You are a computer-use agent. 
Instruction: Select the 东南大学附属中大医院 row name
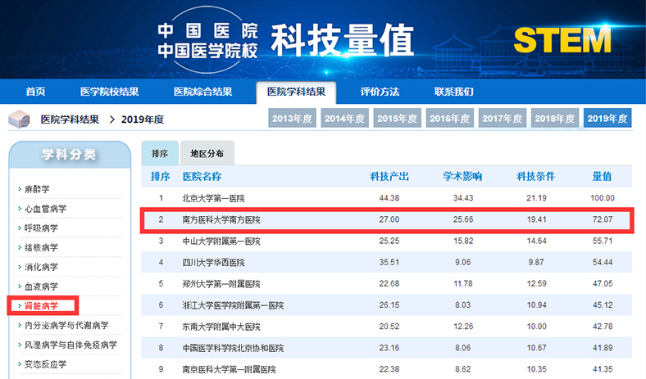point(221,327)
